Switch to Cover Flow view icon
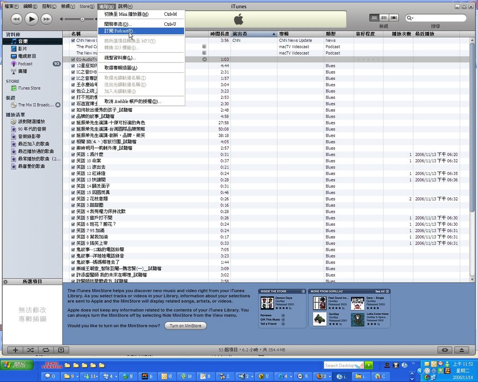This screenshot has height=382, width=478. (x=394, y=18)
